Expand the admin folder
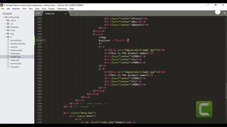 [5, 20]
